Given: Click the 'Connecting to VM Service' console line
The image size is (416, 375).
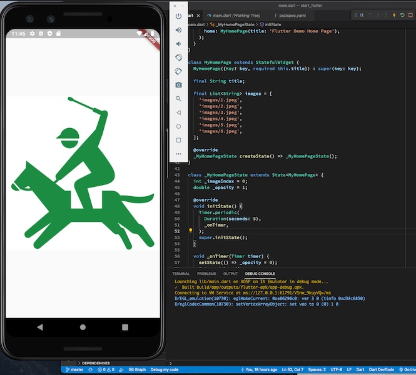Looking at the screenshot, I should (x=253, y=293).
